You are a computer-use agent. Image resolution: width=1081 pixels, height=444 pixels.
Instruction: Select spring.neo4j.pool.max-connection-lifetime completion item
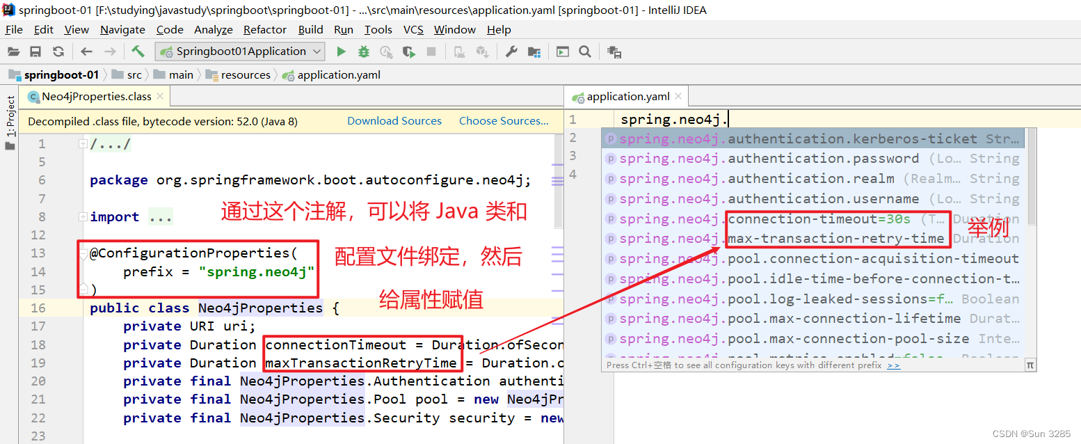click(812, 318)
